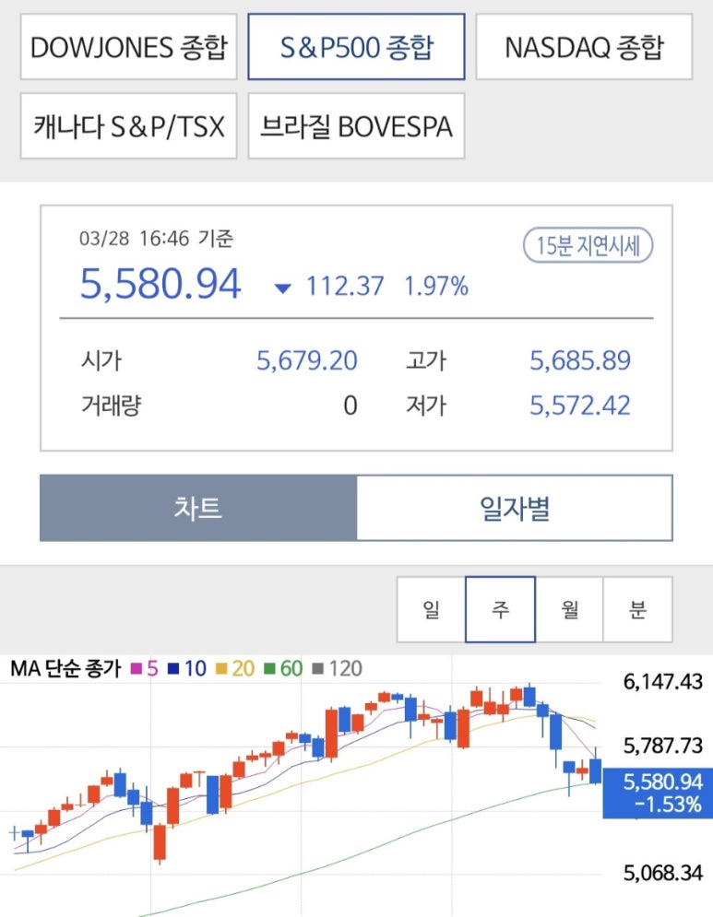Select the 주 weekly chart period
This screenshot has width=713, height=917.
500,609
